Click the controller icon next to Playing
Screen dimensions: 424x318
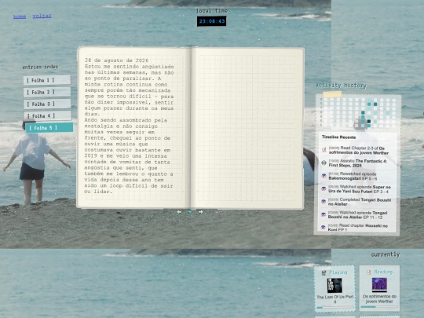click(323, 272)
